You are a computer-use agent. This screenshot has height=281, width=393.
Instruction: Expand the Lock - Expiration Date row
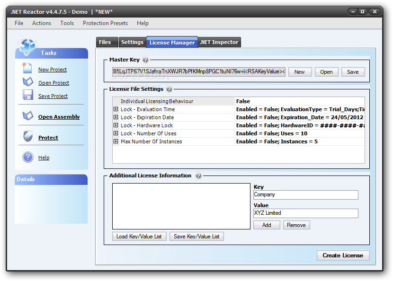(x=116, y=117)
